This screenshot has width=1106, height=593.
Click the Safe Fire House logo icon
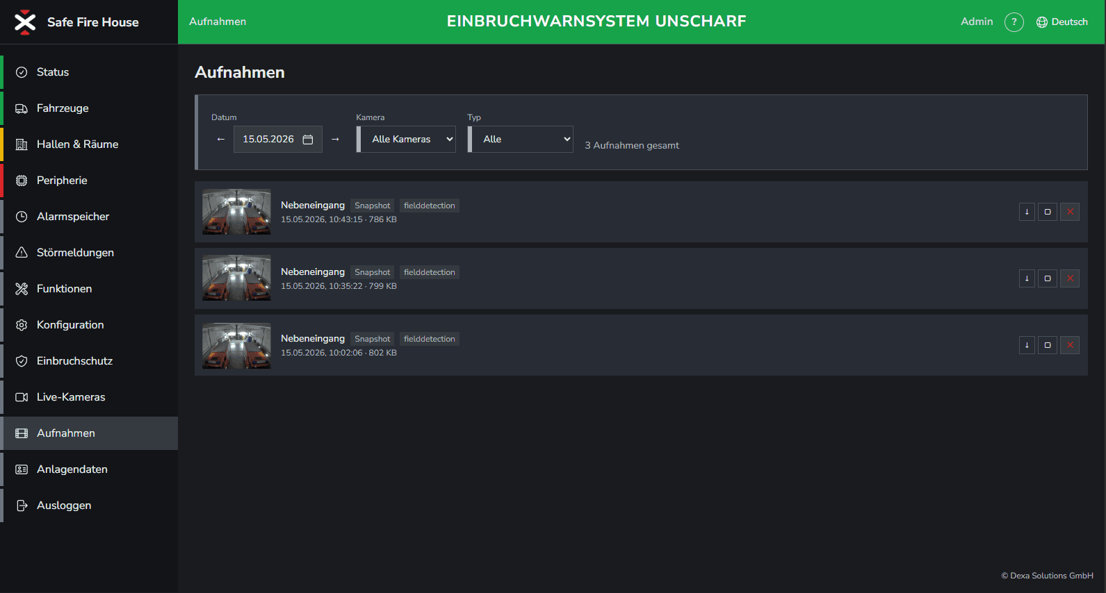(x=25, y=22)
